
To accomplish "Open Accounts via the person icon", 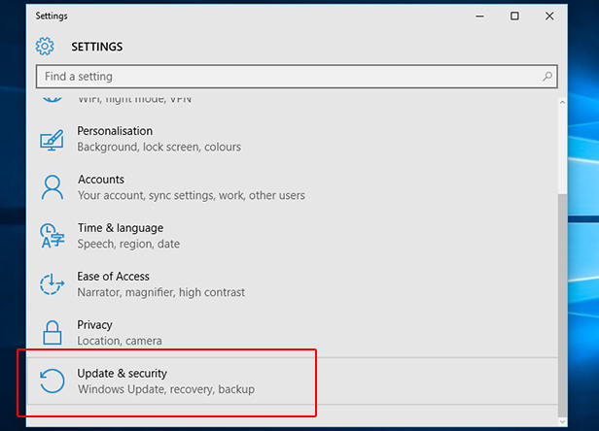I will [52, 187].
